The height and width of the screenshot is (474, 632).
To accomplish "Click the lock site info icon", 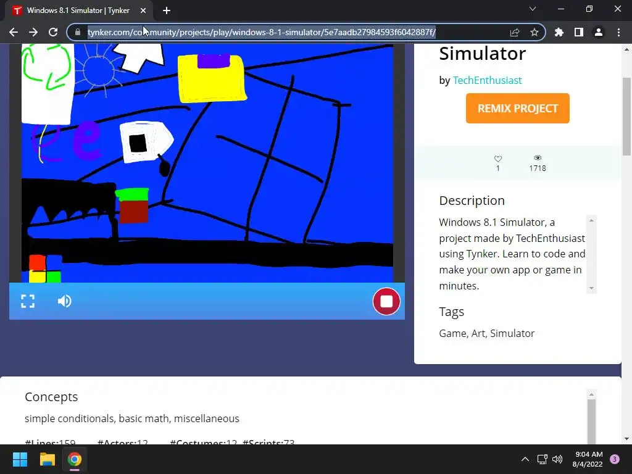I will (x=78, y=32).
